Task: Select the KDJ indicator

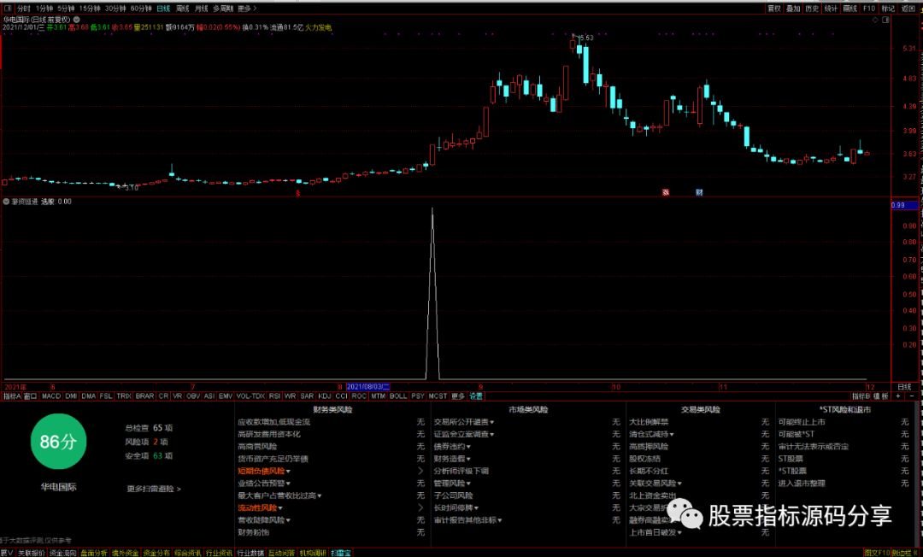Action: coord(325,396)
